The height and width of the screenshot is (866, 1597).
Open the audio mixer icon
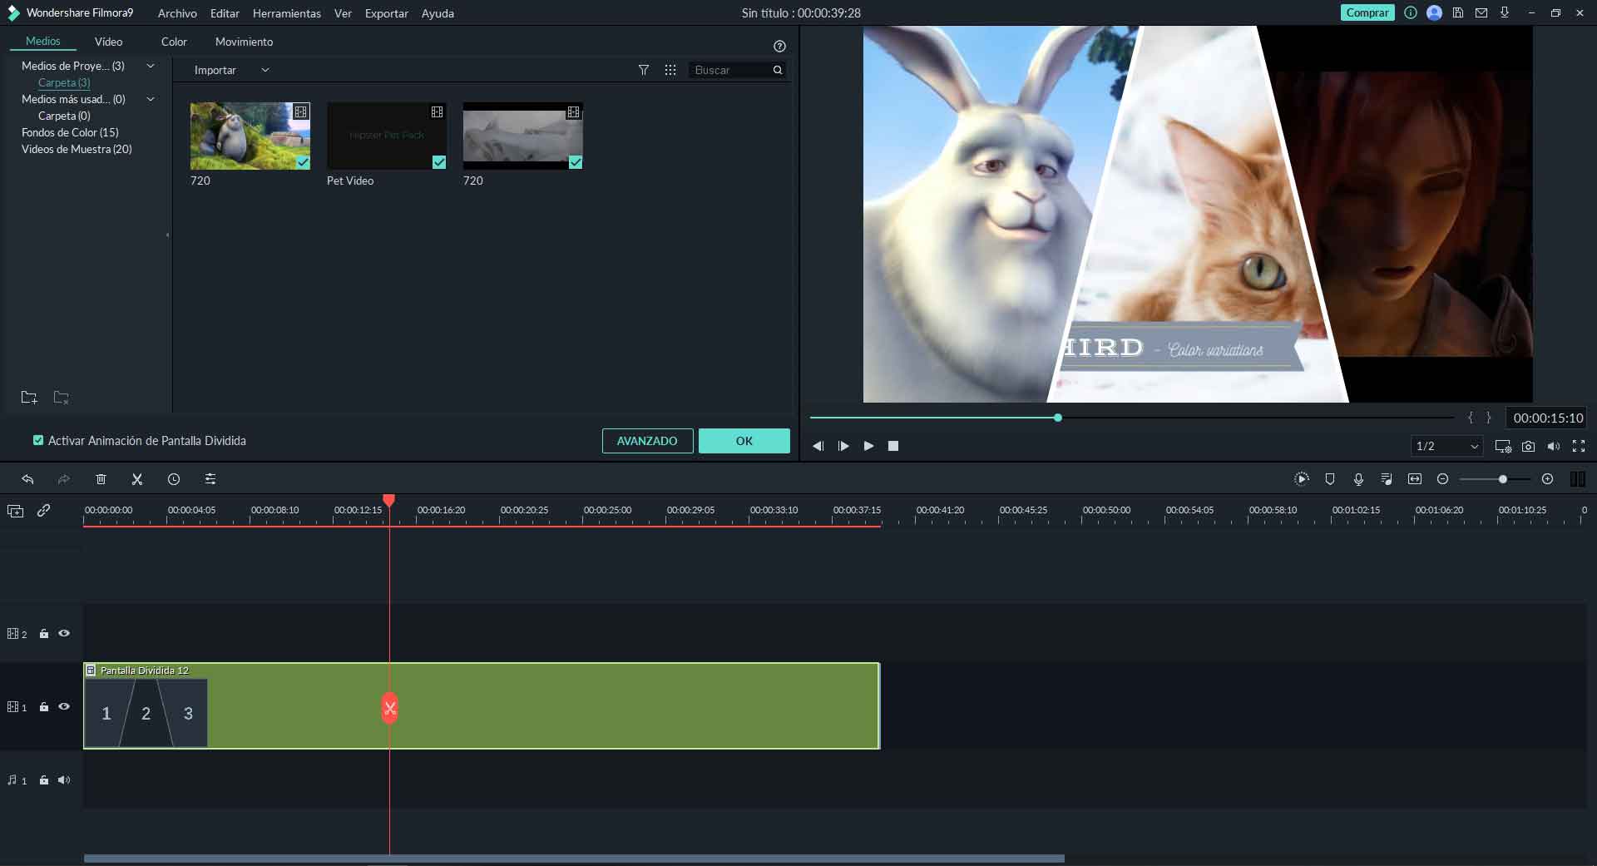[1387, 479]
